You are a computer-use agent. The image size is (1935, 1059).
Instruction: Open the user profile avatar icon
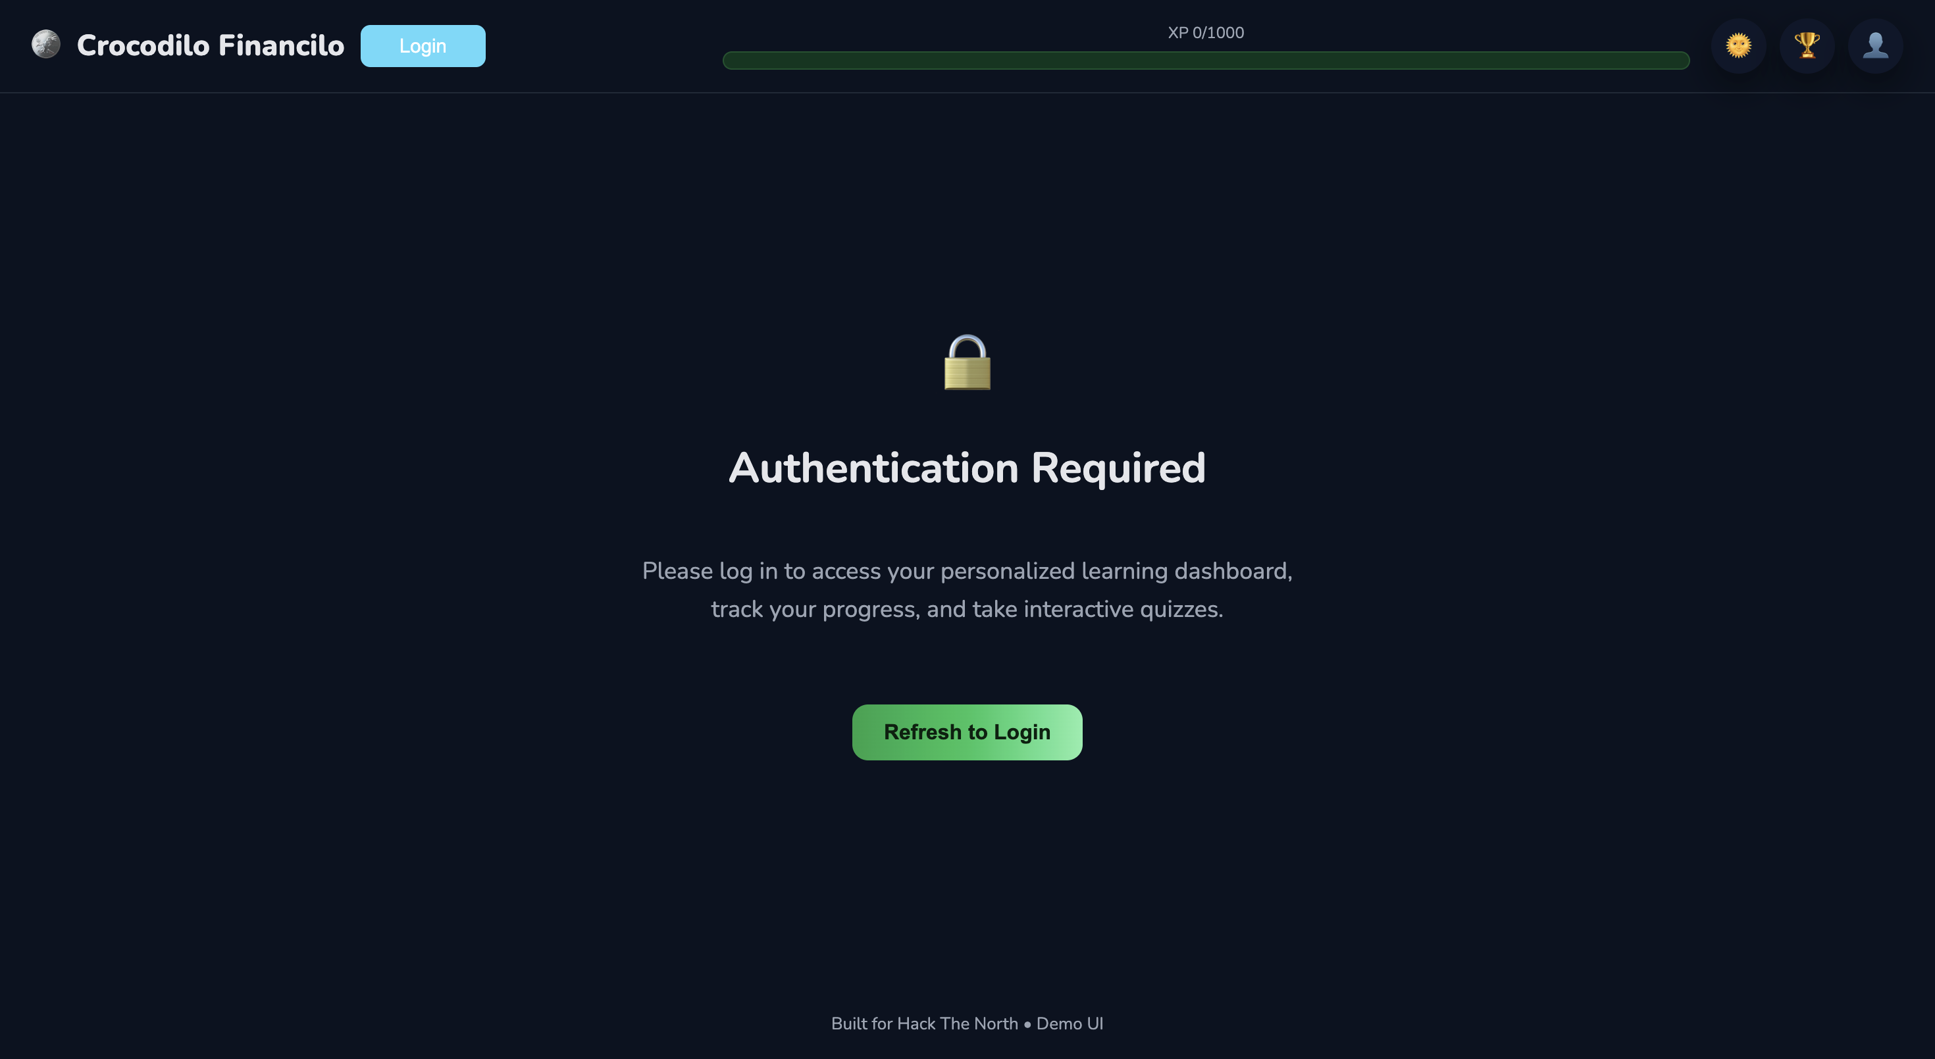pos(1875,46)
